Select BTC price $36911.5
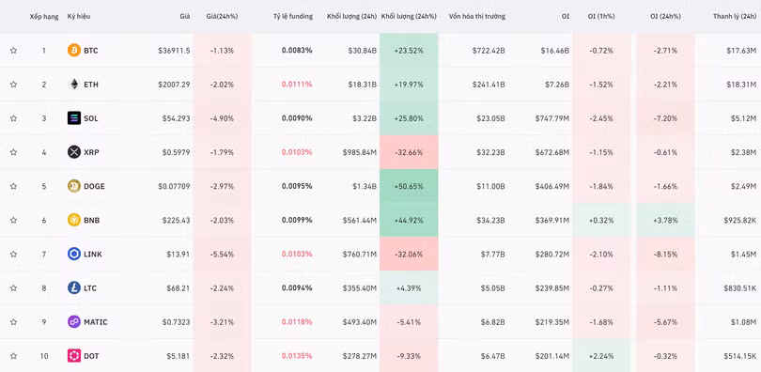 click(174, 51)
